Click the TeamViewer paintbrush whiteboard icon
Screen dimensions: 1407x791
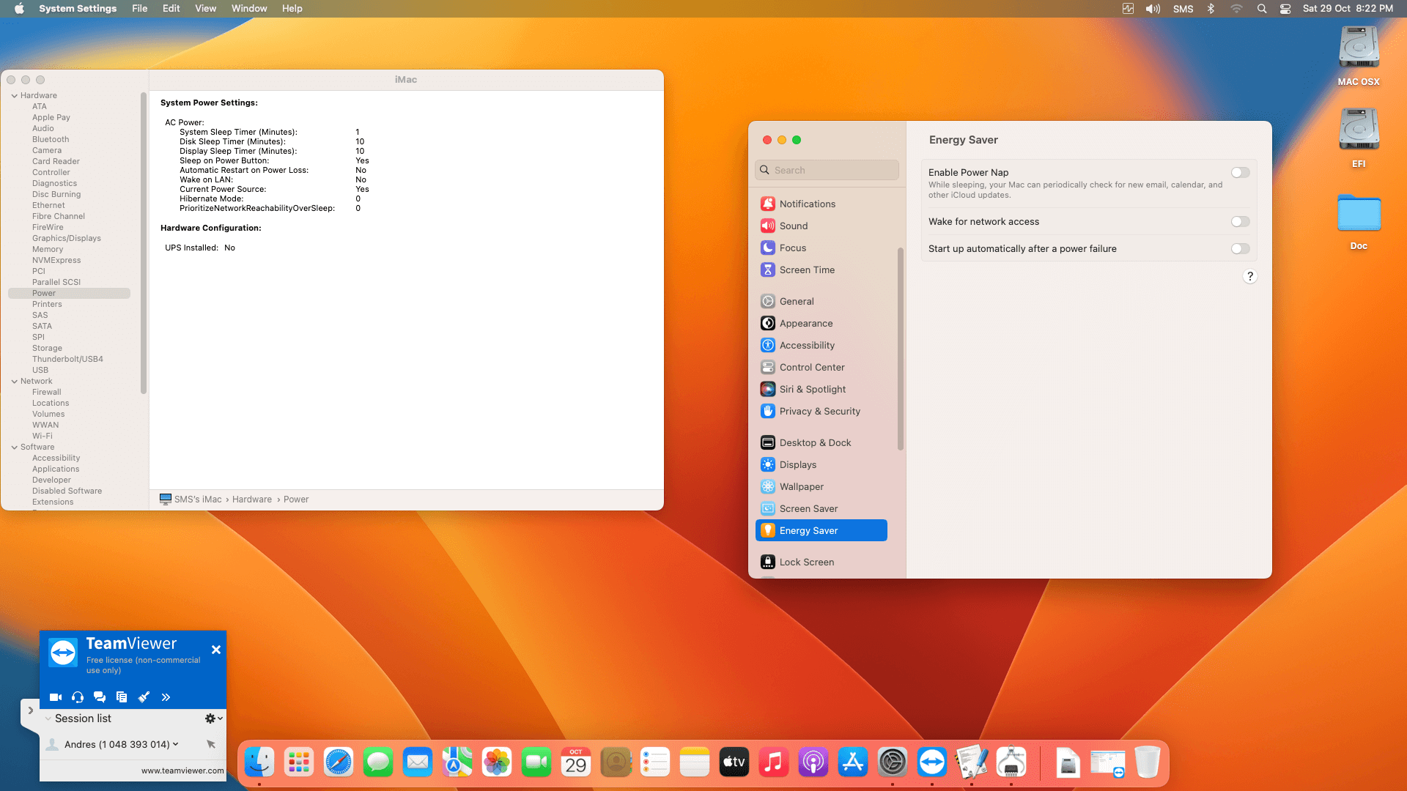(x=144, y=697)
